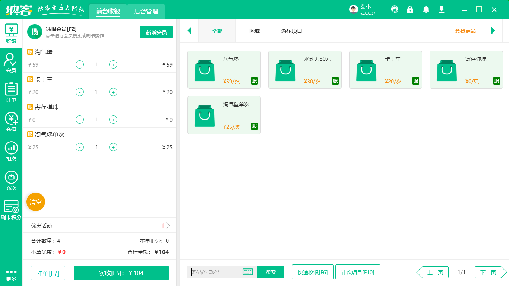This screenshot has width=509, height=286.
Task: Select the 游乐项目 category tab
Action: [x=291, y=31]
